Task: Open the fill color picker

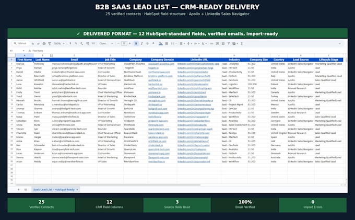Action: click(x=160, y=43)
